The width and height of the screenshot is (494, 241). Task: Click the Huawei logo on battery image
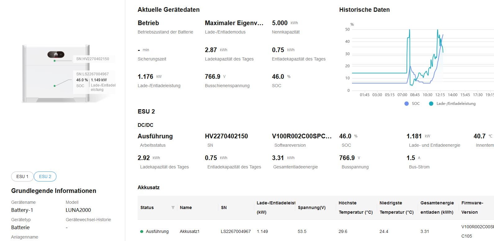[56, 55]
